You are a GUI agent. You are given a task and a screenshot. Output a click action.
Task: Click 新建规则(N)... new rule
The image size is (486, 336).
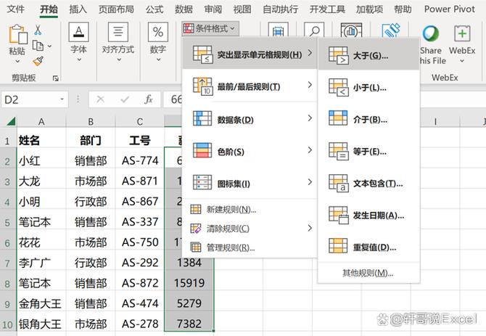(250, 210)
